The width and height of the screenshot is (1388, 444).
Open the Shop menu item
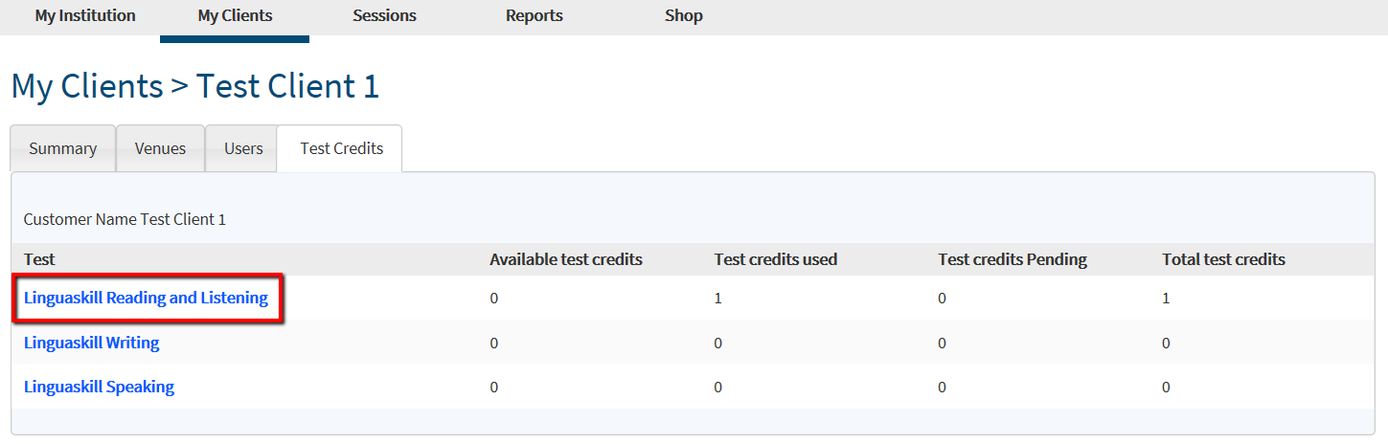point(684,16)
